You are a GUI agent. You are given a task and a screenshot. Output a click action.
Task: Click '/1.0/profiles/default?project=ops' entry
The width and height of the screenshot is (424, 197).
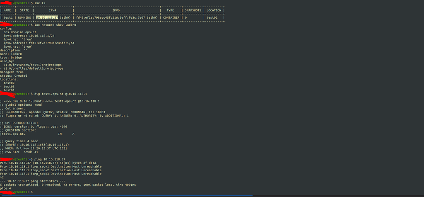coord(31,68)
